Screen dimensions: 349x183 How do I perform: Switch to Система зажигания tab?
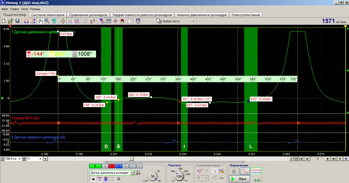tap(48, 15)
